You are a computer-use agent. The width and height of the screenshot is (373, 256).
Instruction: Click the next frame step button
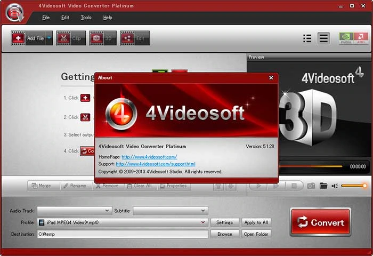click(x=276, y=186)
